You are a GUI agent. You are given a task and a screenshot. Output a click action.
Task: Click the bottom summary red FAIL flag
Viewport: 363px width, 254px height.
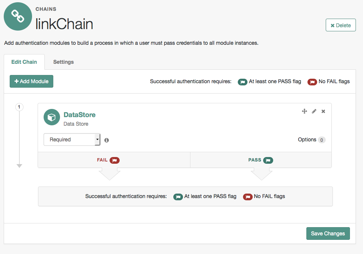(248, 197)
